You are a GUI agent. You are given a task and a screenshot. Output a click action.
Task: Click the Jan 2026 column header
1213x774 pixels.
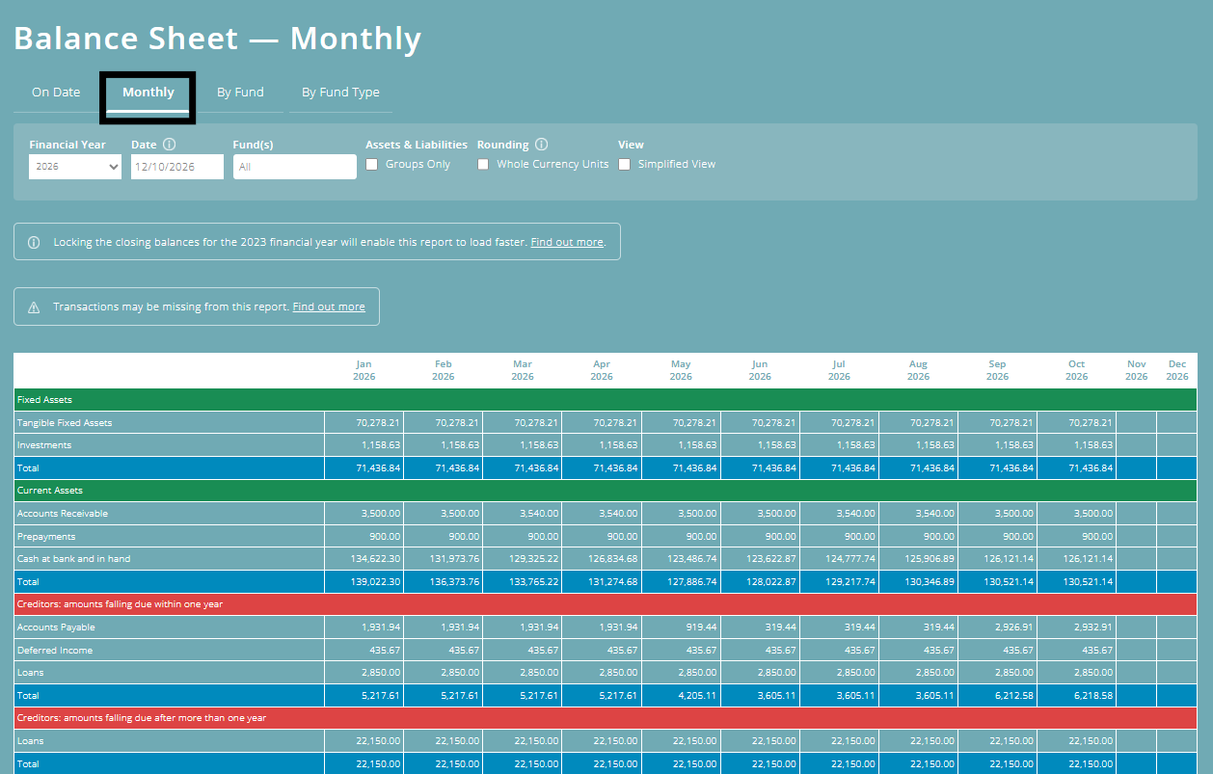tap(364, 370)
